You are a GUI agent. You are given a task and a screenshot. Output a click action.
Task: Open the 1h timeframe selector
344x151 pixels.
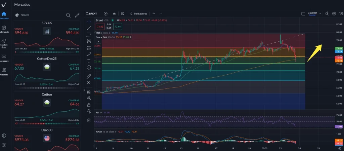114,13
